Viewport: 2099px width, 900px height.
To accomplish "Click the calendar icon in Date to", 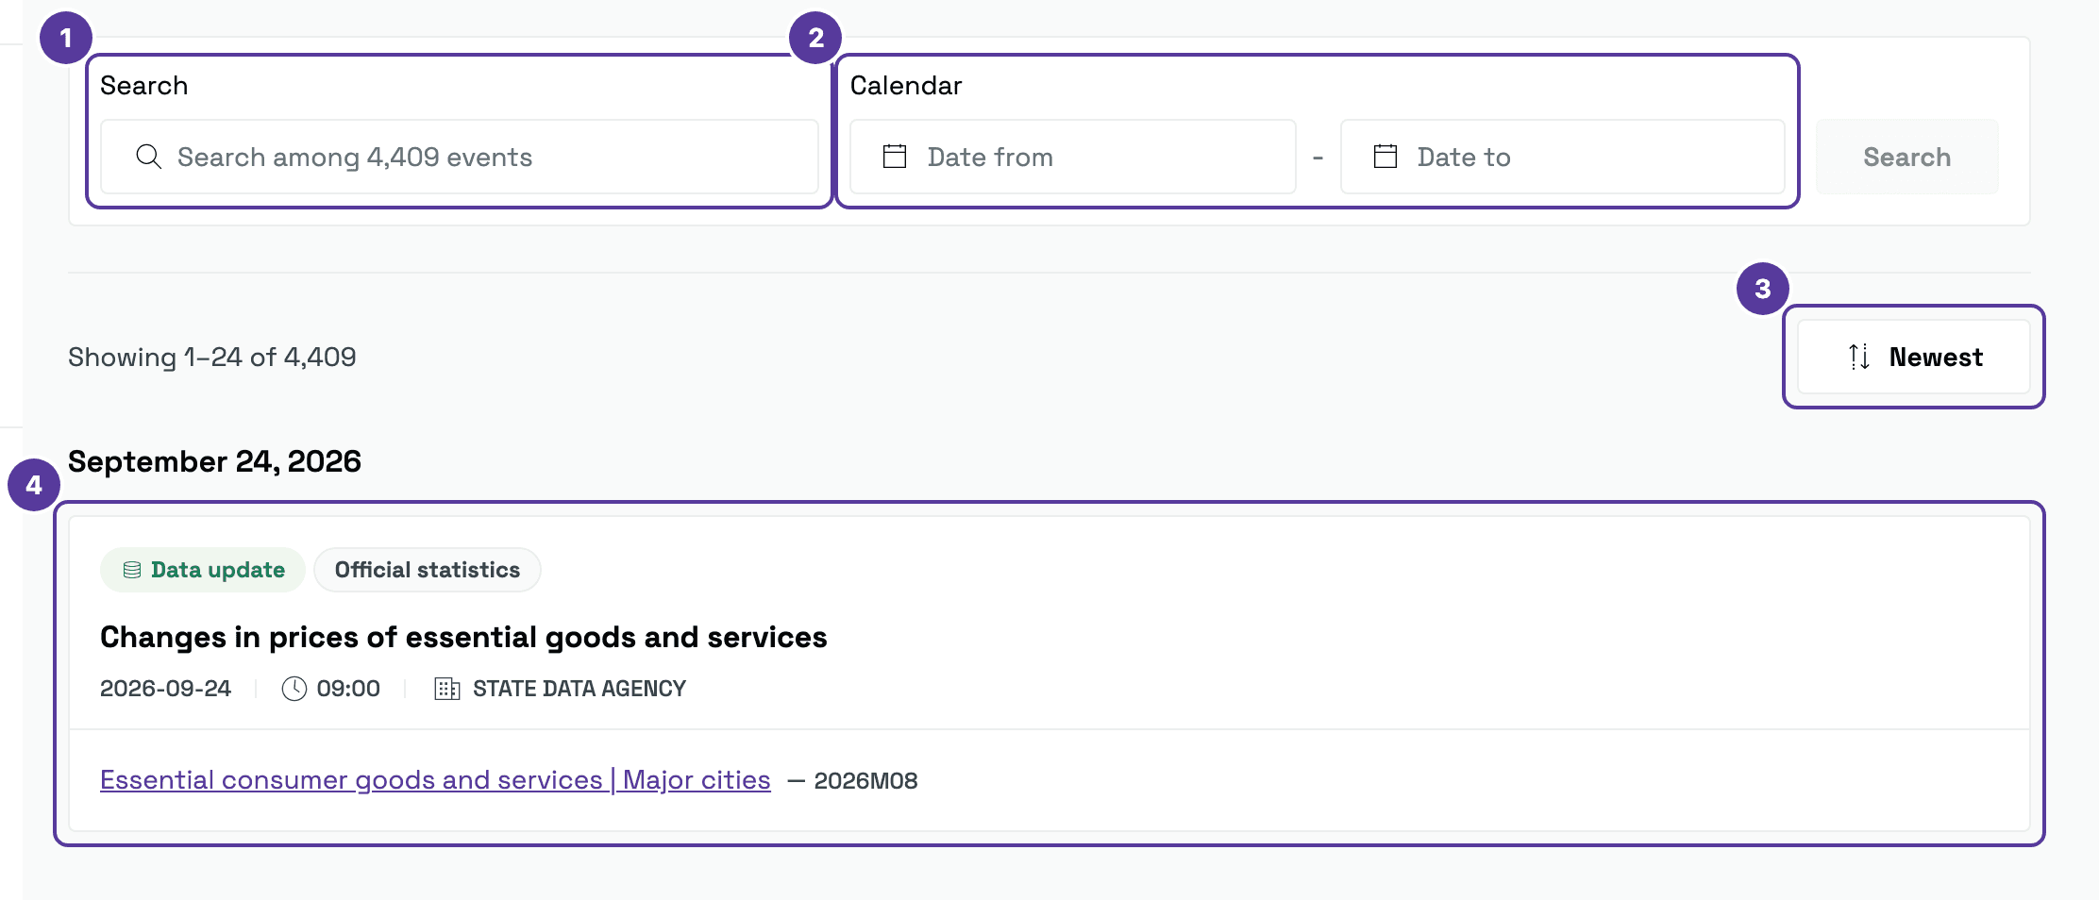I will (x=1385, y=157).
